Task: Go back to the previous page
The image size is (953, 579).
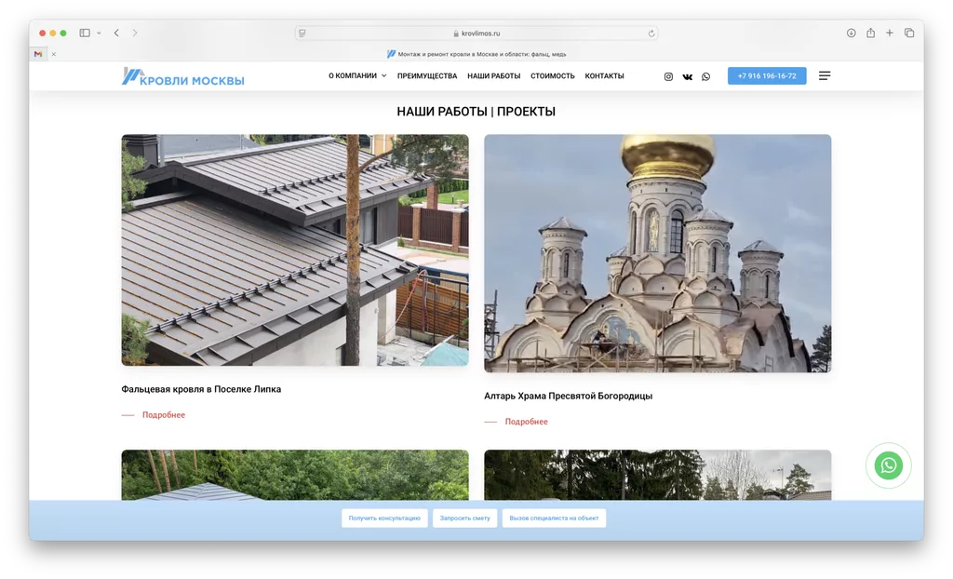Action: [116, 33]
